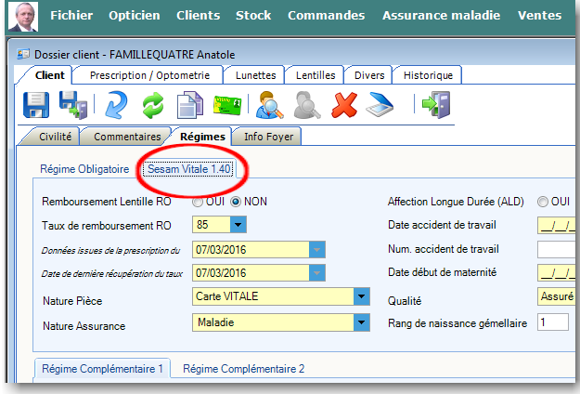Click the Qualité Assuré combo box
Viewport: 580px width, 394px height.
click(556, 296)
